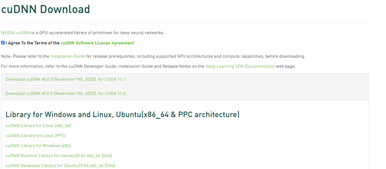Viewport: 386px width, 169px height.
Task: Click the "For more information" paragraph text
Action: click(83, 66)
